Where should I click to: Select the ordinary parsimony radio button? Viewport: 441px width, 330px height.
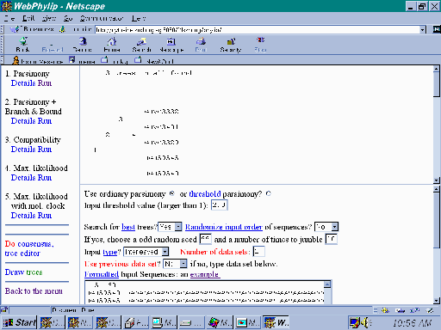coord(171,193)
